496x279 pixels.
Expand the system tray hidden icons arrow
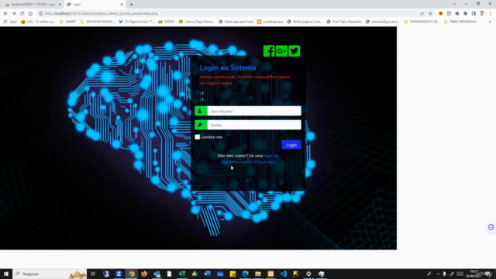pyautogui.click(x=438, y=274)
